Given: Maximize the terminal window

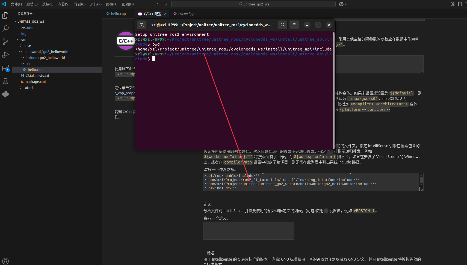Looking at the screenshot, I should [x=318, y=25].
